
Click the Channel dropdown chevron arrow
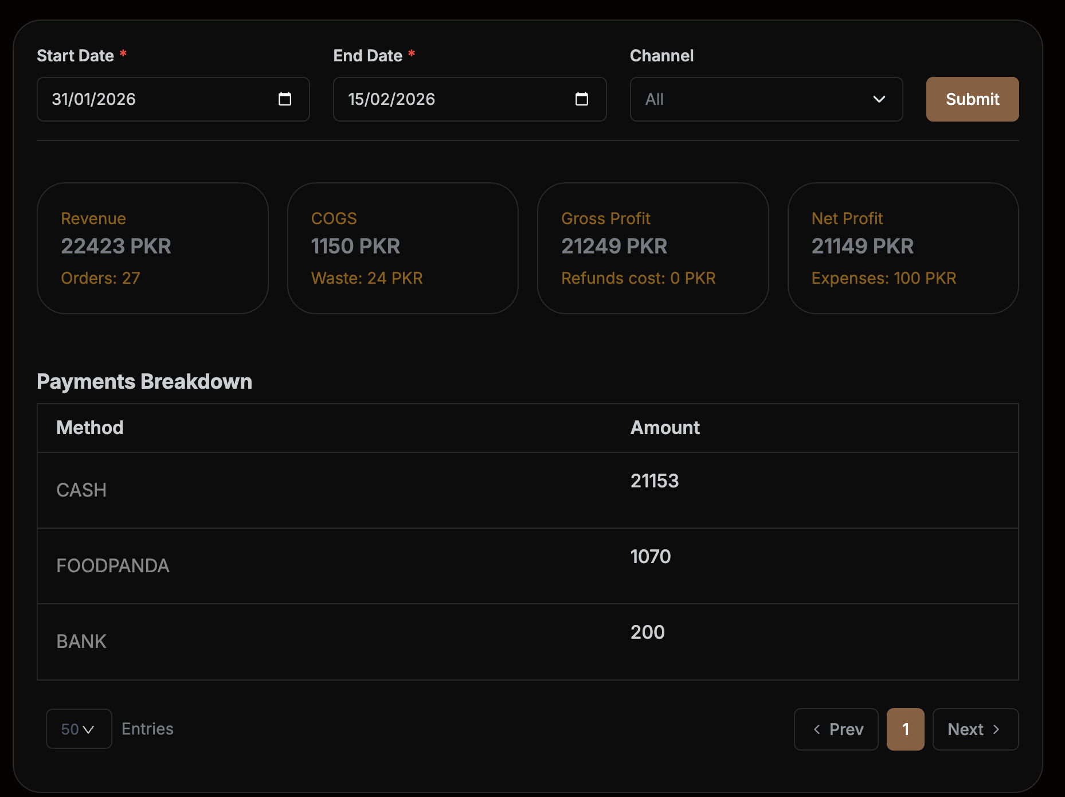879,99
